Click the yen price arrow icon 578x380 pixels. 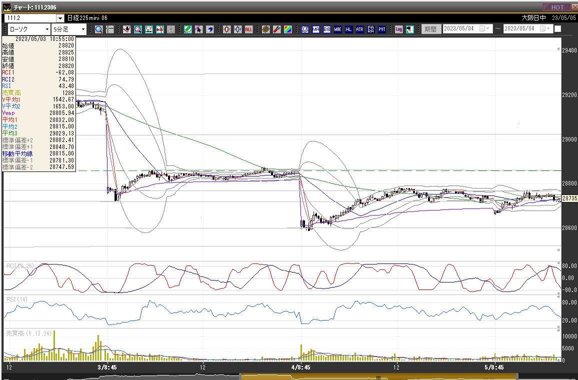pyautogui.click(x=160, y=29)
